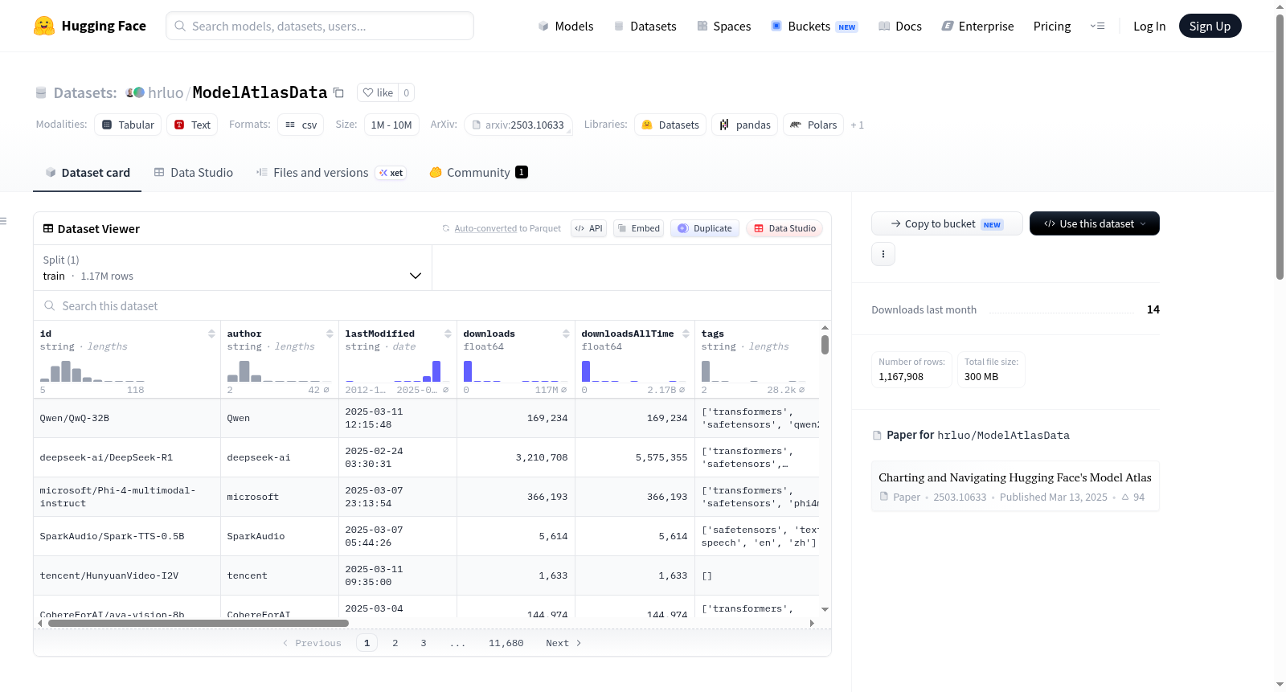Open the Charting and Navigating Hugging Face's Model Atlas paper
The height and width of the screenshot is (692, 1286).
[x=1015, y=486]
